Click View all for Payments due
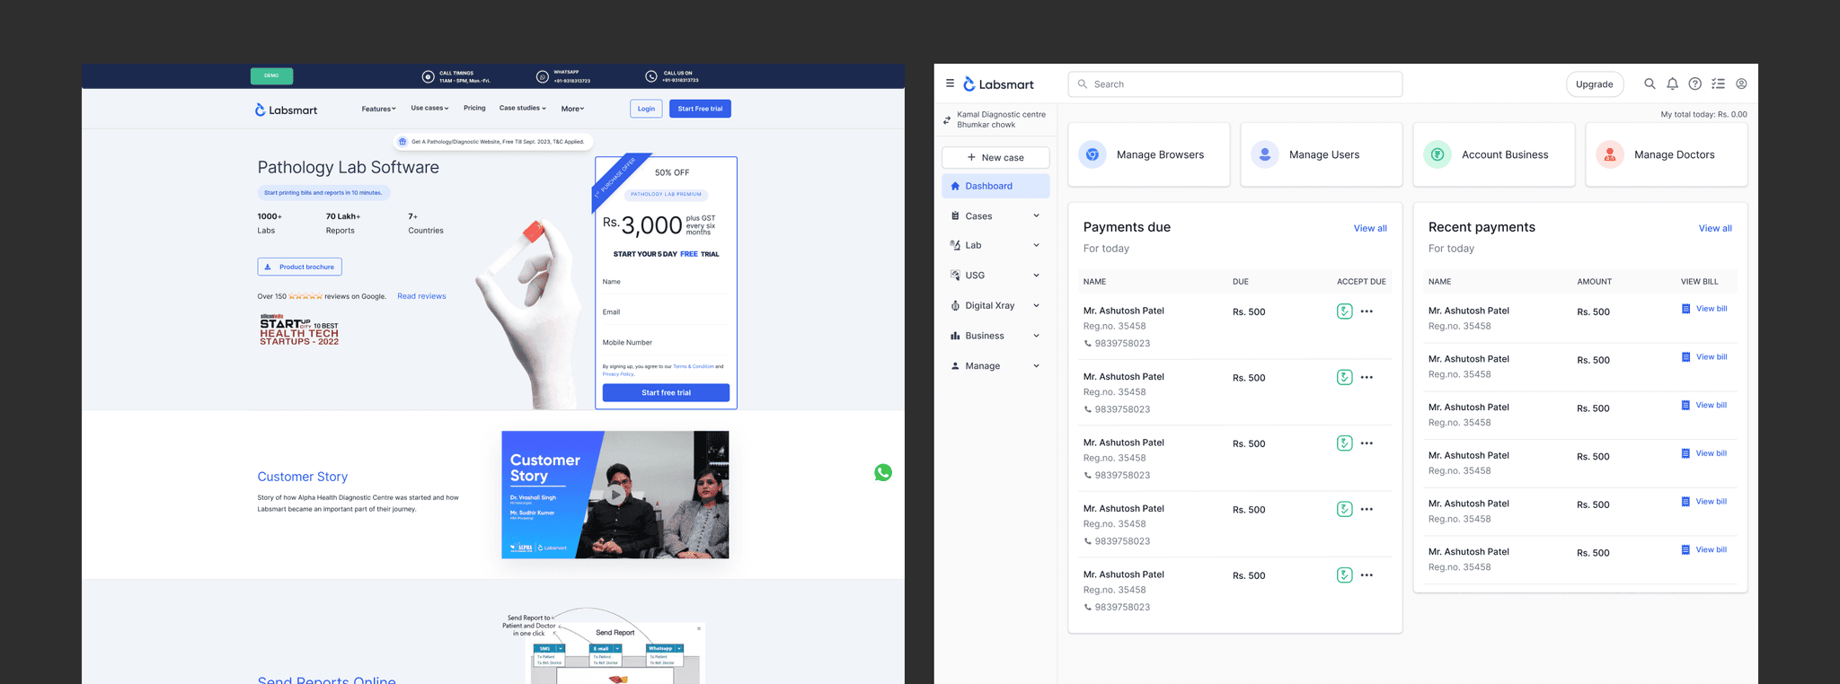This screenshot has height=684, width=1840. pyautogui.click(x=1370, y=228)
